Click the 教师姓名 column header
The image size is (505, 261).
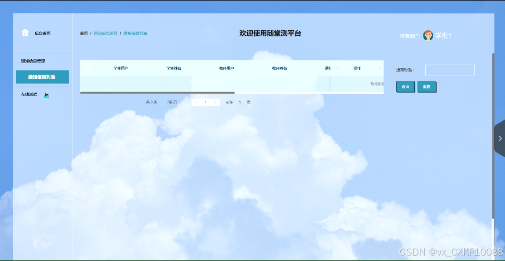pos(279,68)
